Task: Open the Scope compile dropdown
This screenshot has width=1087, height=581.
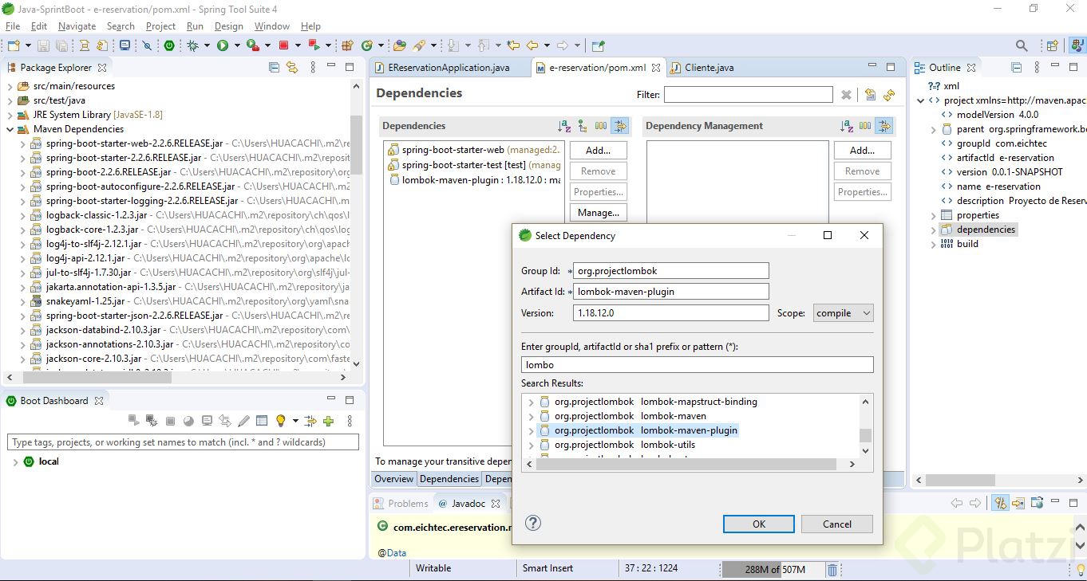Action: (x=844, y=313)
